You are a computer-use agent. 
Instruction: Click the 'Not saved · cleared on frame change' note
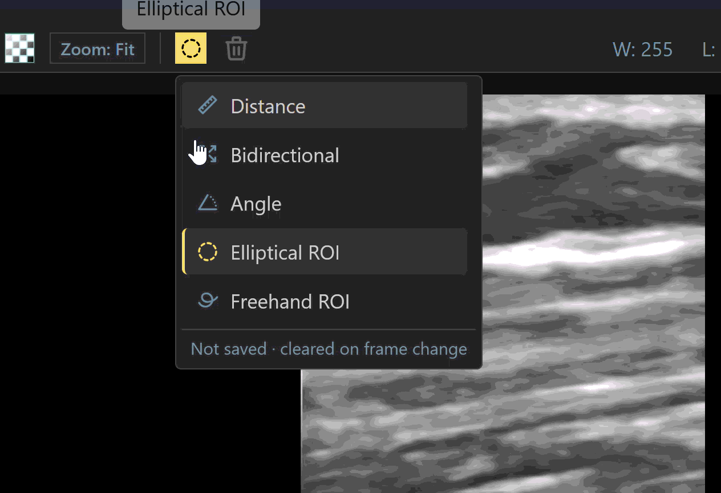[329, 348]
